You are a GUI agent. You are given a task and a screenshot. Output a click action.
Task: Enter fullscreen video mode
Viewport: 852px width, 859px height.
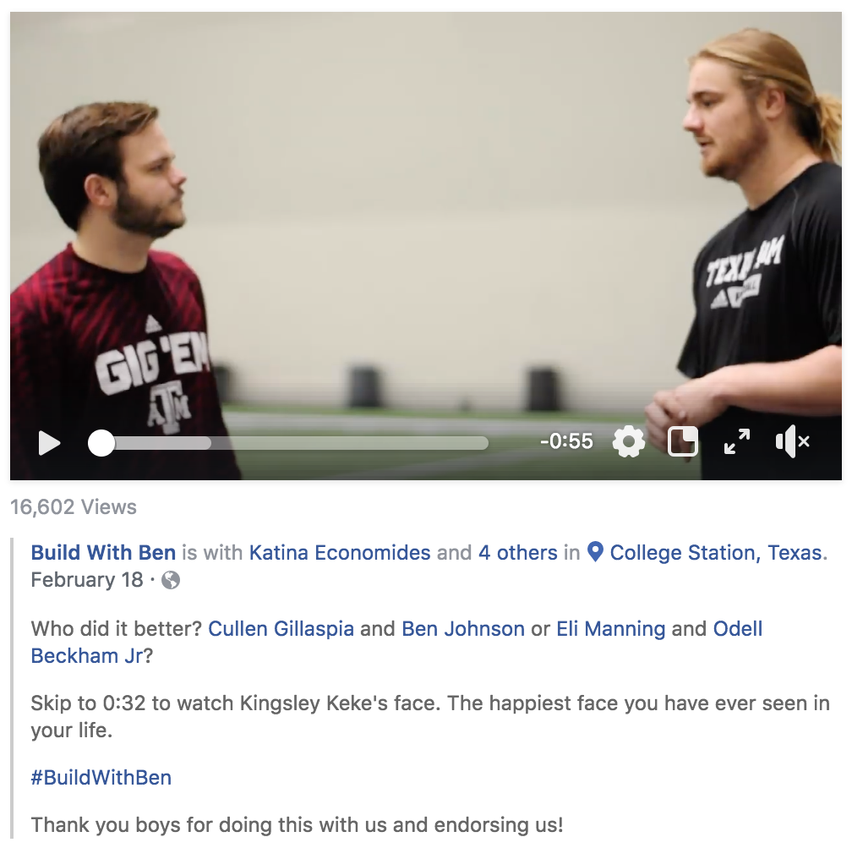coord(736,441)
